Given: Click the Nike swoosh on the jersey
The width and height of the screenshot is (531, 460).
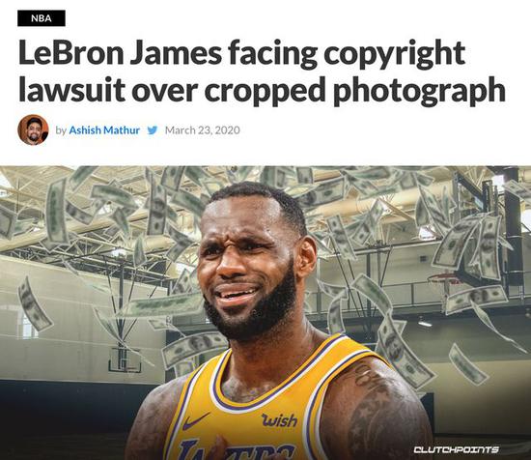Looking at the screenshot, I should [196, 420].
